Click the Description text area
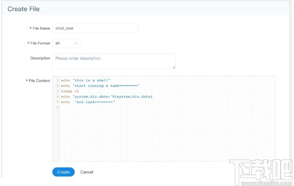The image size is (294, 186). pyautogui.click(x=114, y=61)
